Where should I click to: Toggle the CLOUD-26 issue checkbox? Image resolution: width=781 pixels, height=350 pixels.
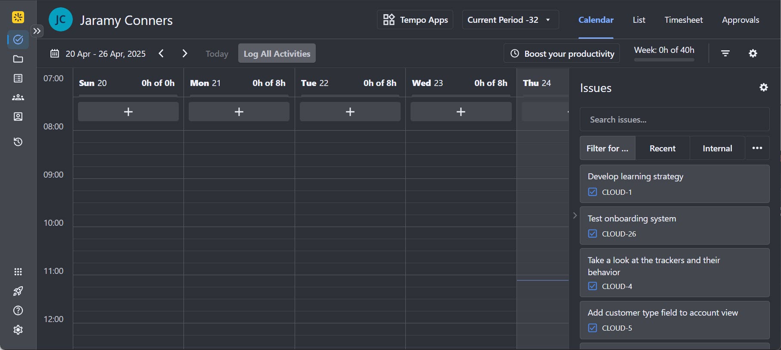coord(593,234)
